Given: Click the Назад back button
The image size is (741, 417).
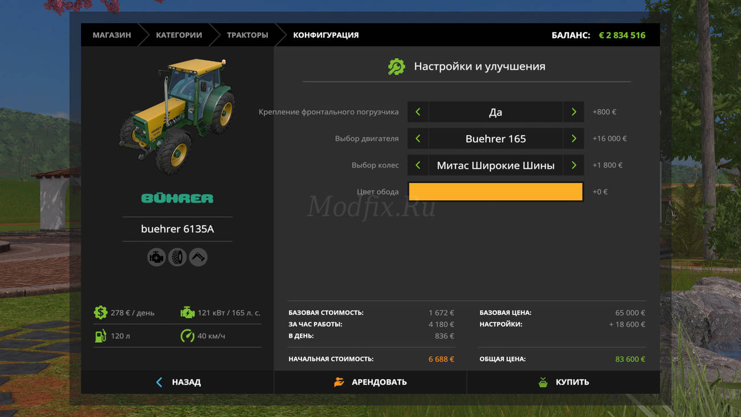Looking at the screenshot, I should tap(177, 382).
